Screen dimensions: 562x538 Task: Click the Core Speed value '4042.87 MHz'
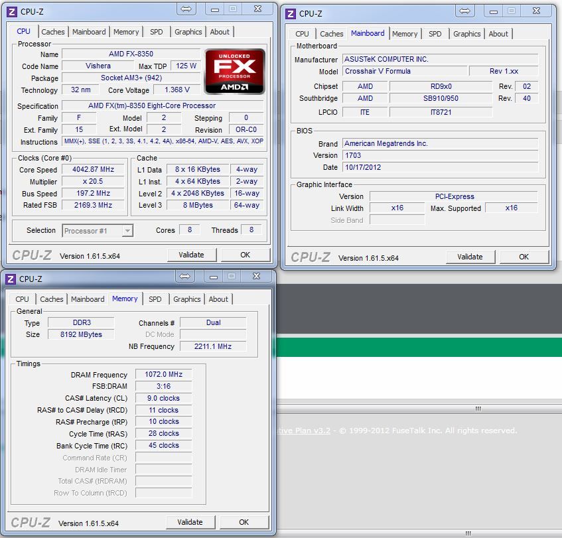[93, 170]
